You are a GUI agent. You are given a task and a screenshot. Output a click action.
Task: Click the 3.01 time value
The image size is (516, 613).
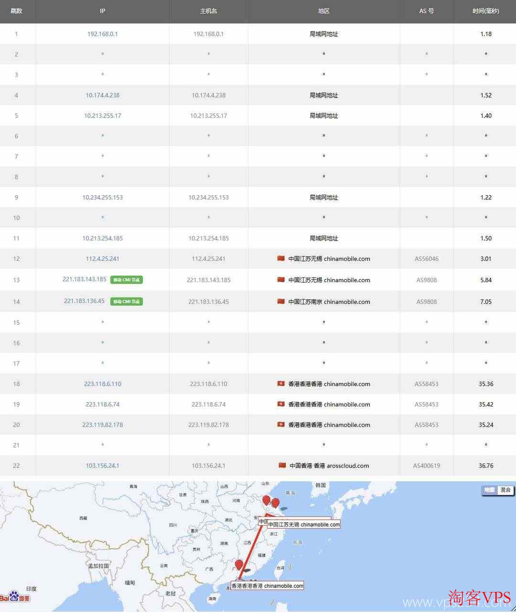pyautogui.click(x=486, y=259)
